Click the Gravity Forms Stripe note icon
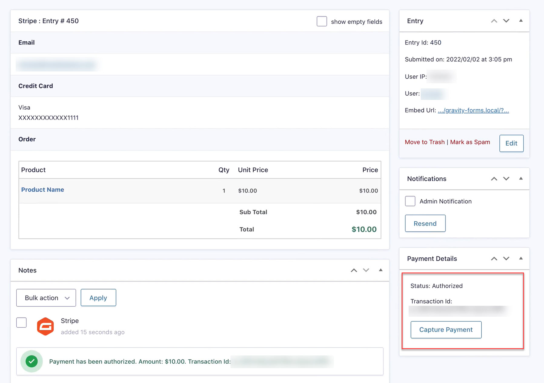Image resolution: width=544 pixels, height=383 pixels. coord(45,326)
